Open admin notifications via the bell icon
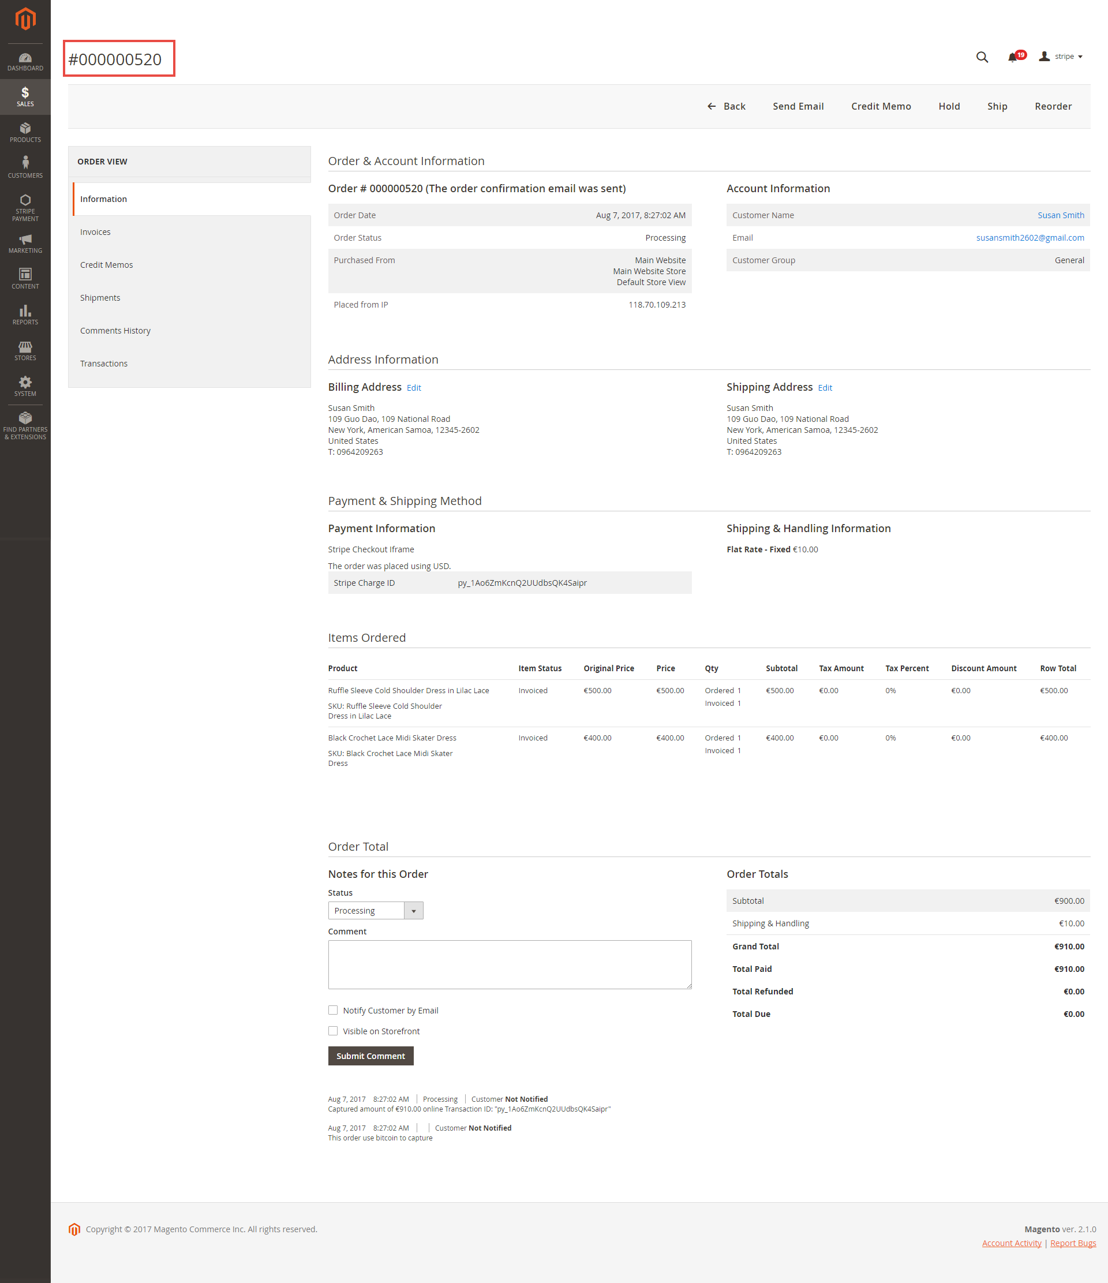The image size is (1108, 1283). pos(1013,57)
